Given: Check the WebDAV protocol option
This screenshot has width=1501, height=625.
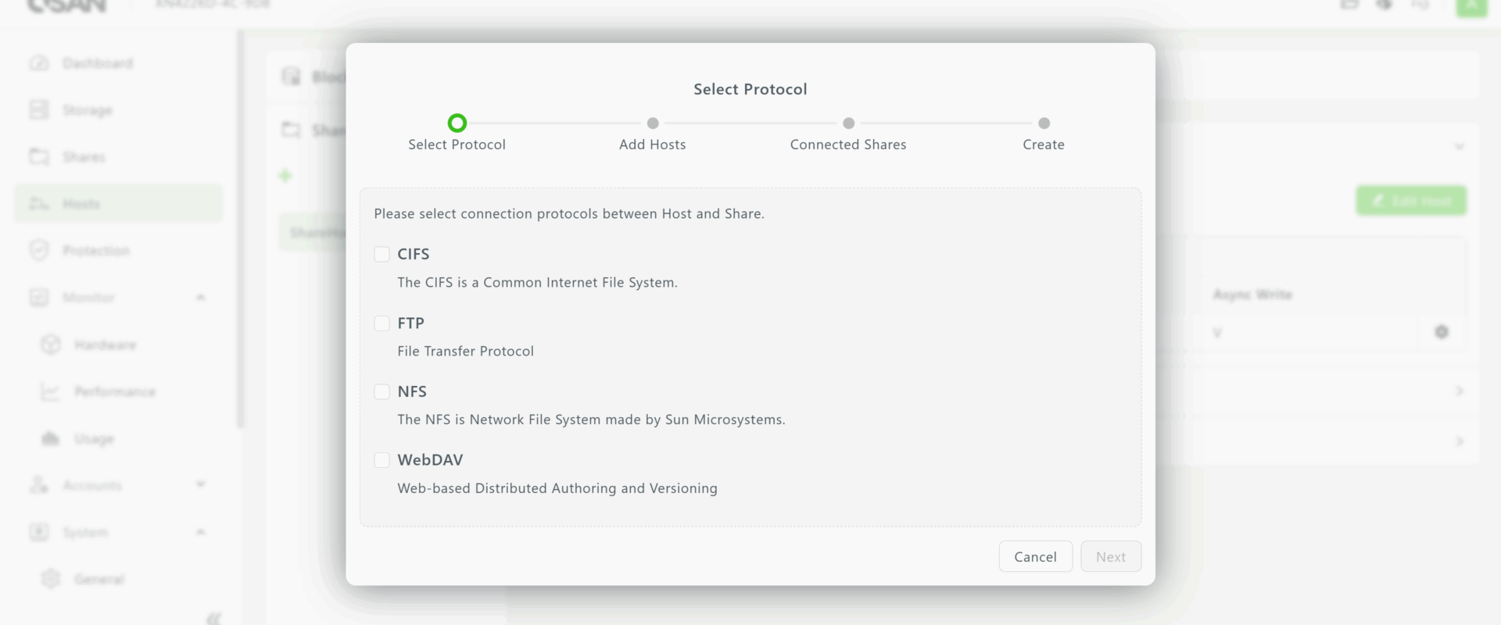Looking at the screenshot, I should 382,460.
